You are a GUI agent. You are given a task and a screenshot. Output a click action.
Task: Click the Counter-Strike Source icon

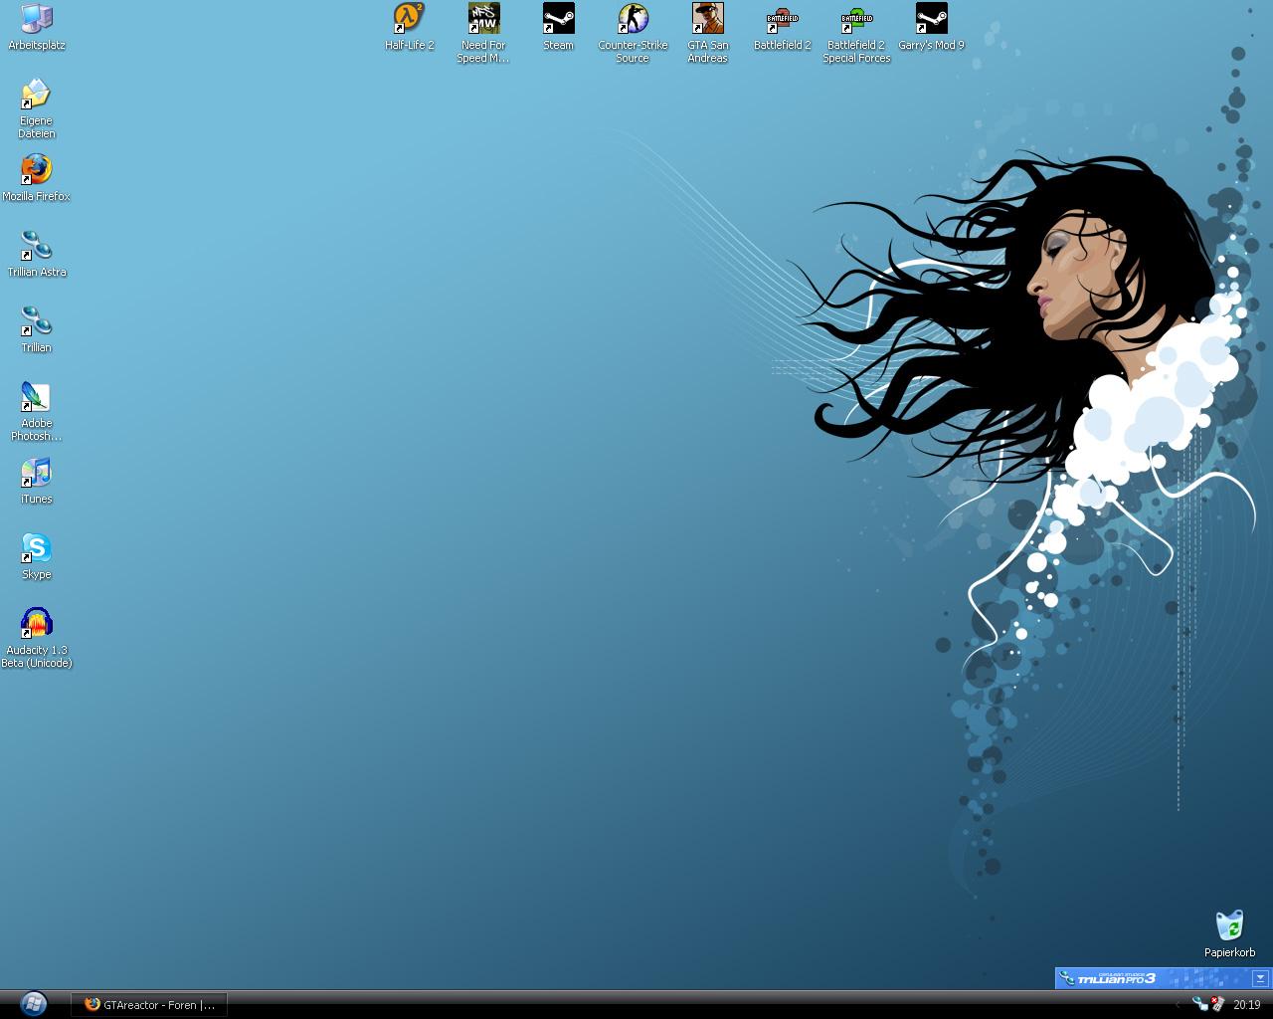click(633, 19)
